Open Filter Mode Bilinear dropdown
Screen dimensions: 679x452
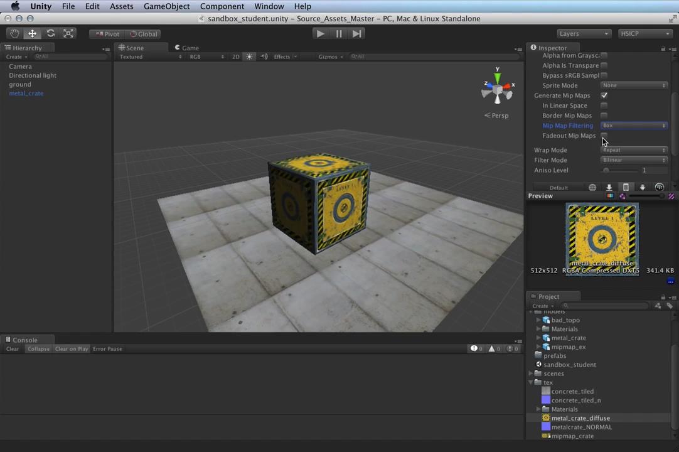click(634, 160)
